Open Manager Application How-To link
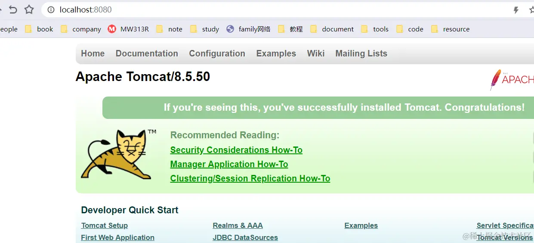 click(x=229, y=164)
